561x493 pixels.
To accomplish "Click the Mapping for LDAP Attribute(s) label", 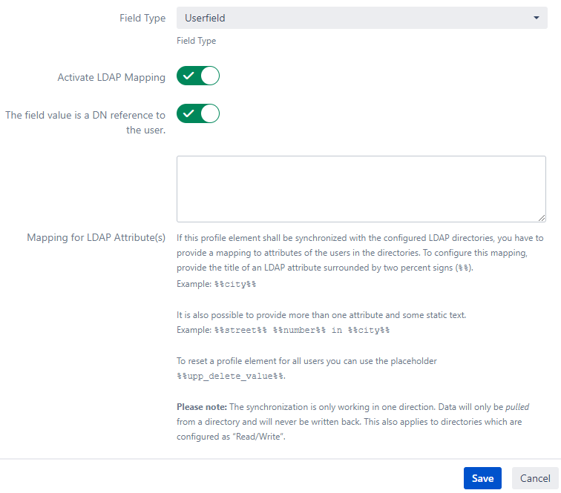I will pyautogui.click(x=96, y=238).
